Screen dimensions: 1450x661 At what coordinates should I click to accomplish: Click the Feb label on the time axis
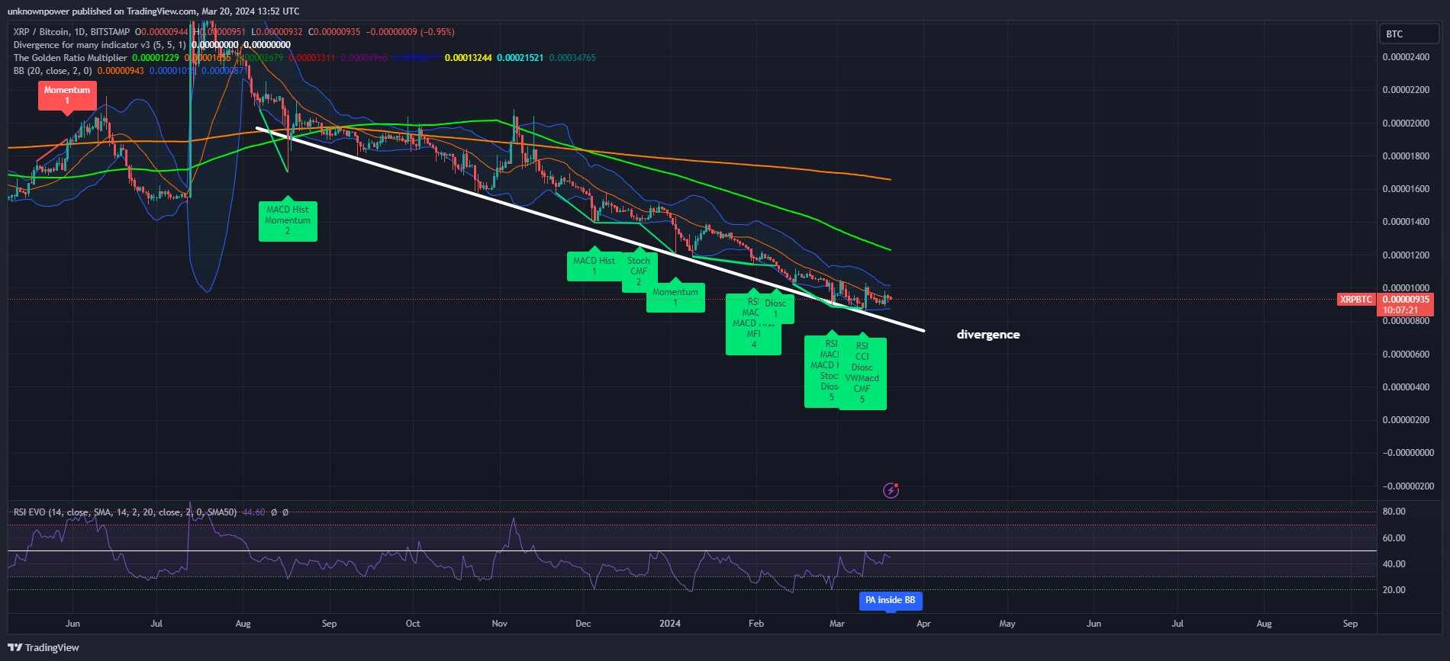[x=756, y=624]
